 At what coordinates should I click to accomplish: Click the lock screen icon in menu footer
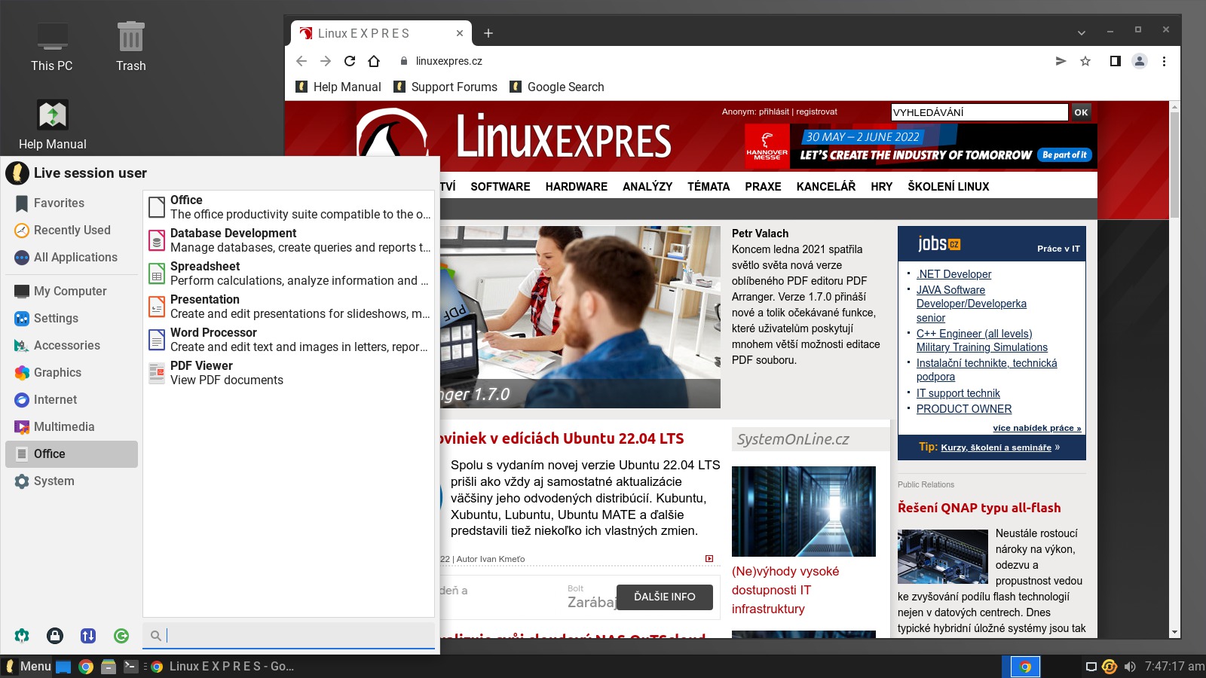click(x=55, y=636)
